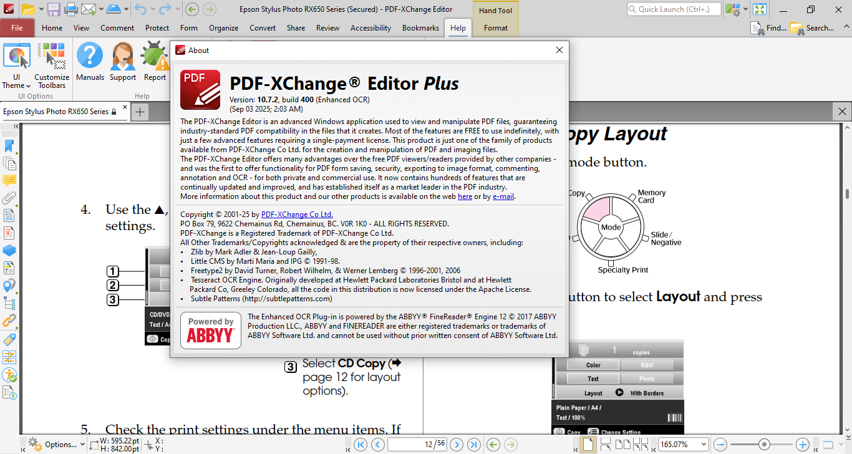Open the Format tab under Hand Tool

coord(496,27)
